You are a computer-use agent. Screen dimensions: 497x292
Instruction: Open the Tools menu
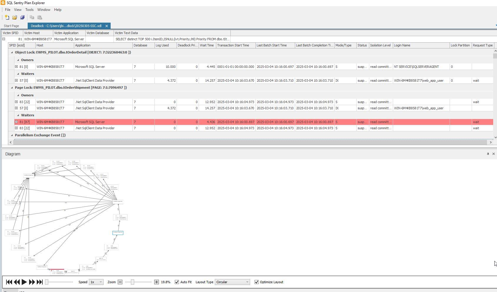(29, 10)
